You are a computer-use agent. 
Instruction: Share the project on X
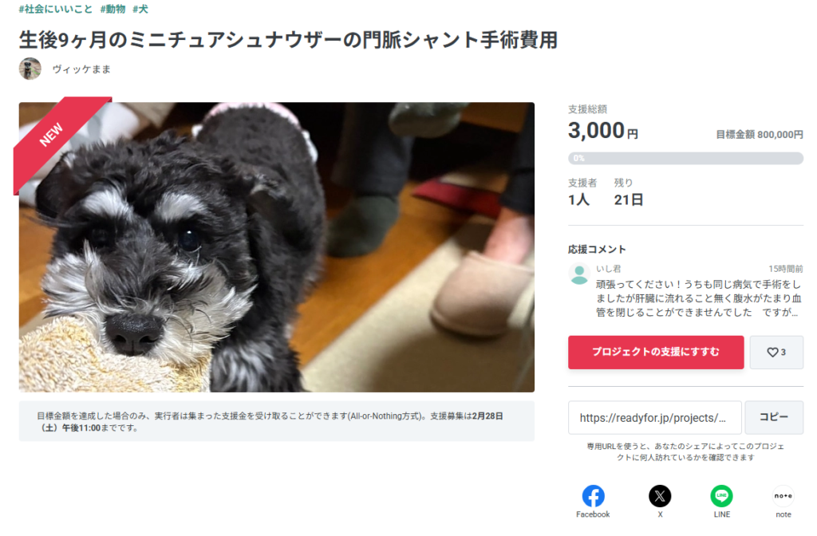coord(660,496)
